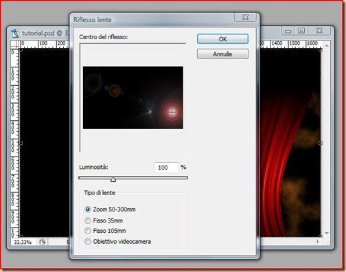Click the vertical scrollbar down arrow
Screen dimensions: 346x272
point(327,233)
